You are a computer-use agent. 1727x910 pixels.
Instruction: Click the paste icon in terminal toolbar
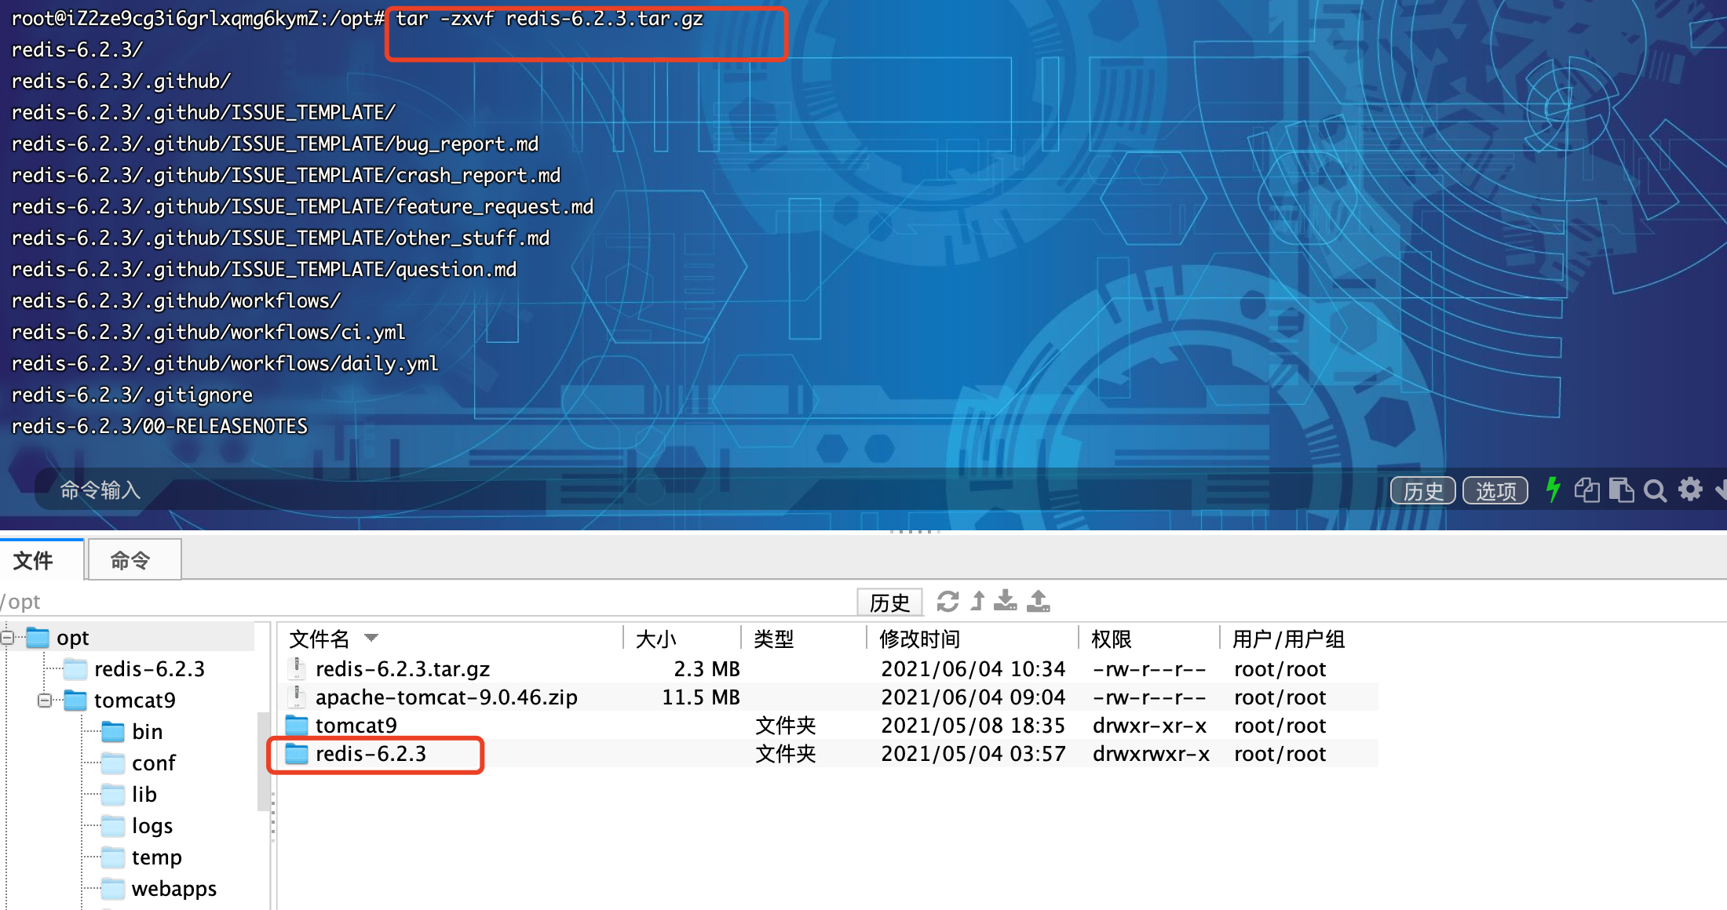click(1621, 490)
